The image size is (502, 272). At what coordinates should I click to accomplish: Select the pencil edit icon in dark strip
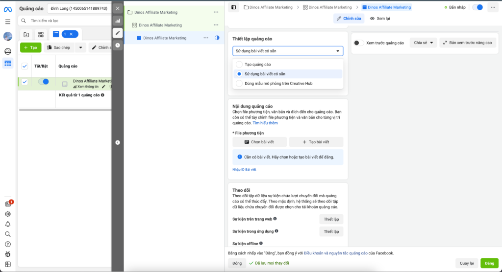coord(118,33)
